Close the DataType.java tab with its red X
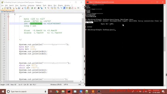This screenshot has height=94, width=167. [13, 11]
